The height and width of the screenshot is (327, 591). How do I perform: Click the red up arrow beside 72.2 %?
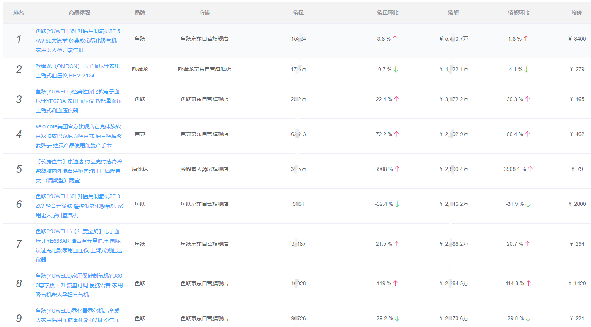[396, 134]
